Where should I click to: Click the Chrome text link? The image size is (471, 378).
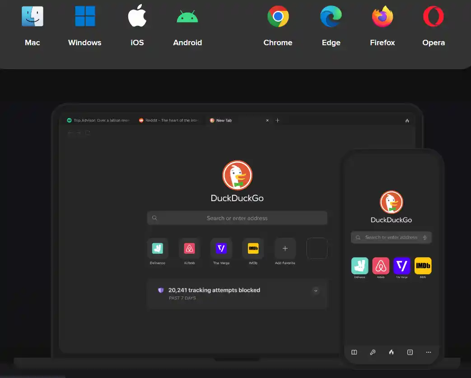coord(278,43)
